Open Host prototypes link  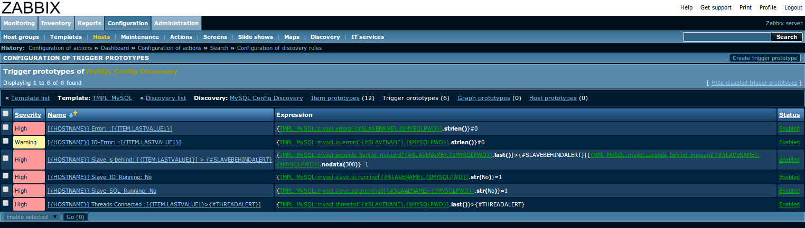[x=553, y=98]
